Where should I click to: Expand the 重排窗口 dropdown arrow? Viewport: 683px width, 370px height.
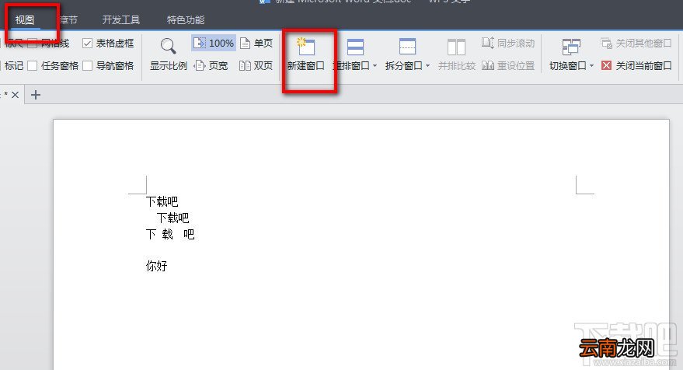[375, 66]
